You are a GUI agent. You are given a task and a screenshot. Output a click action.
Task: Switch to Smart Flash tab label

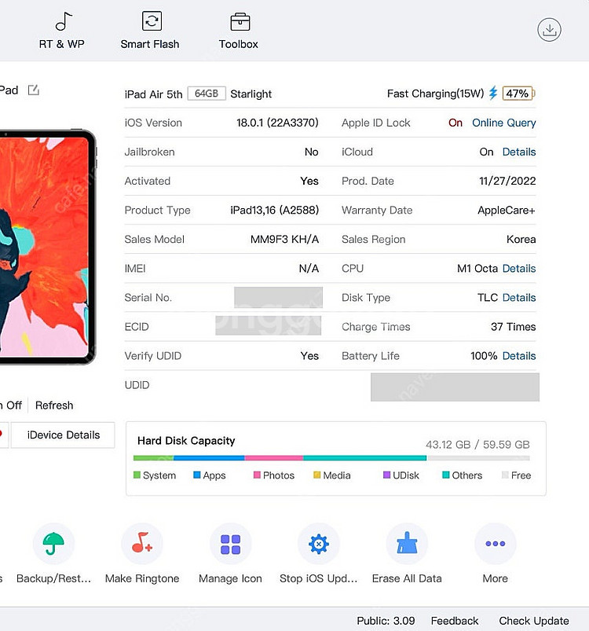point(150,44)
